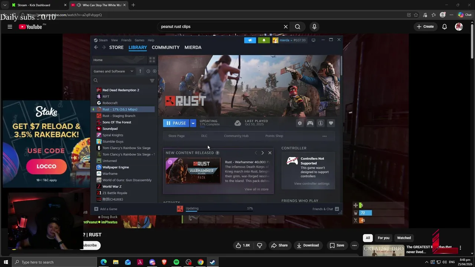Open the Help menu in Steam

click(x=151, y=40)
